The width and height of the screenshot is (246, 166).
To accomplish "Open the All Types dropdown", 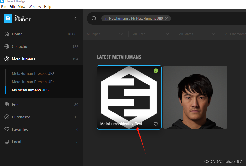I will pyautogui.click(x=104, y=34).
